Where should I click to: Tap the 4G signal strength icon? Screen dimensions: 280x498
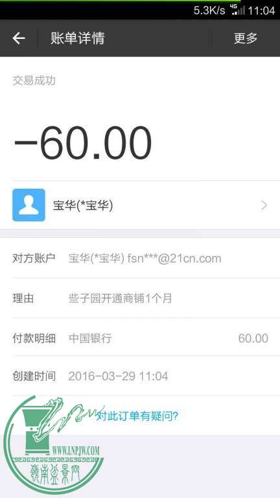click(x=238, y=10)
